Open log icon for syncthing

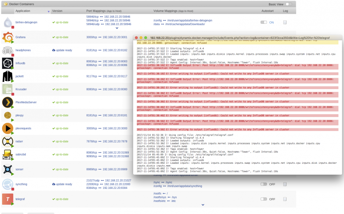point(285,184)
